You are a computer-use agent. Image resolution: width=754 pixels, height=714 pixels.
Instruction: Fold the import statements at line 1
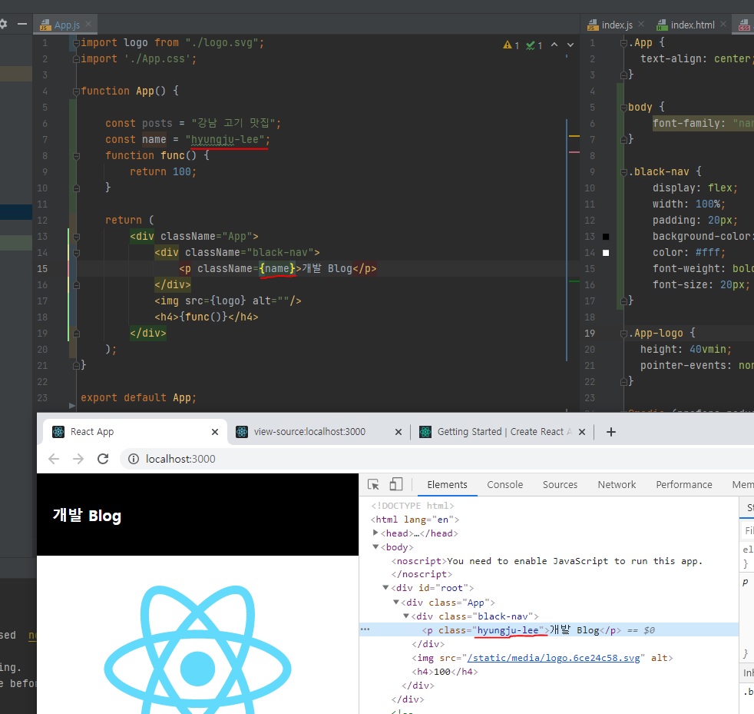pyautogui.click(x=76, y=43)
